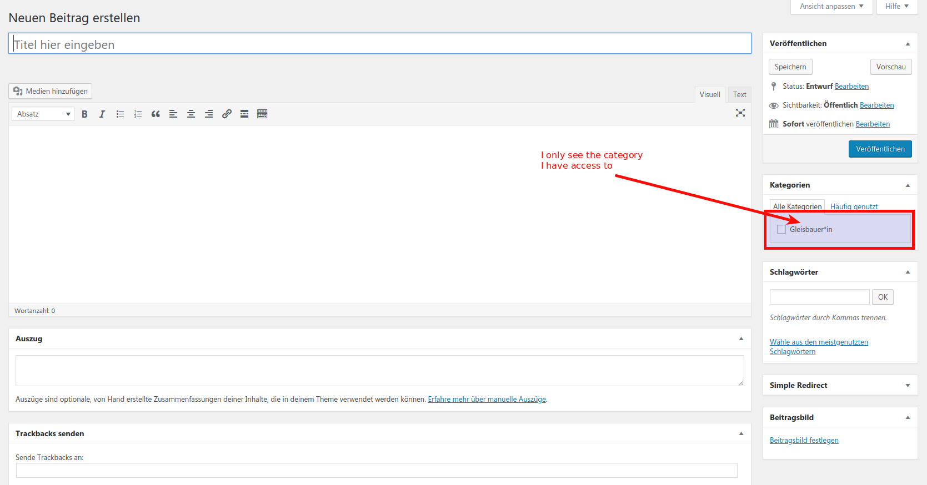The width and height of the screenshot is (927, 485).
Task: Confirm tag with OK button
Action: point(883,297)
